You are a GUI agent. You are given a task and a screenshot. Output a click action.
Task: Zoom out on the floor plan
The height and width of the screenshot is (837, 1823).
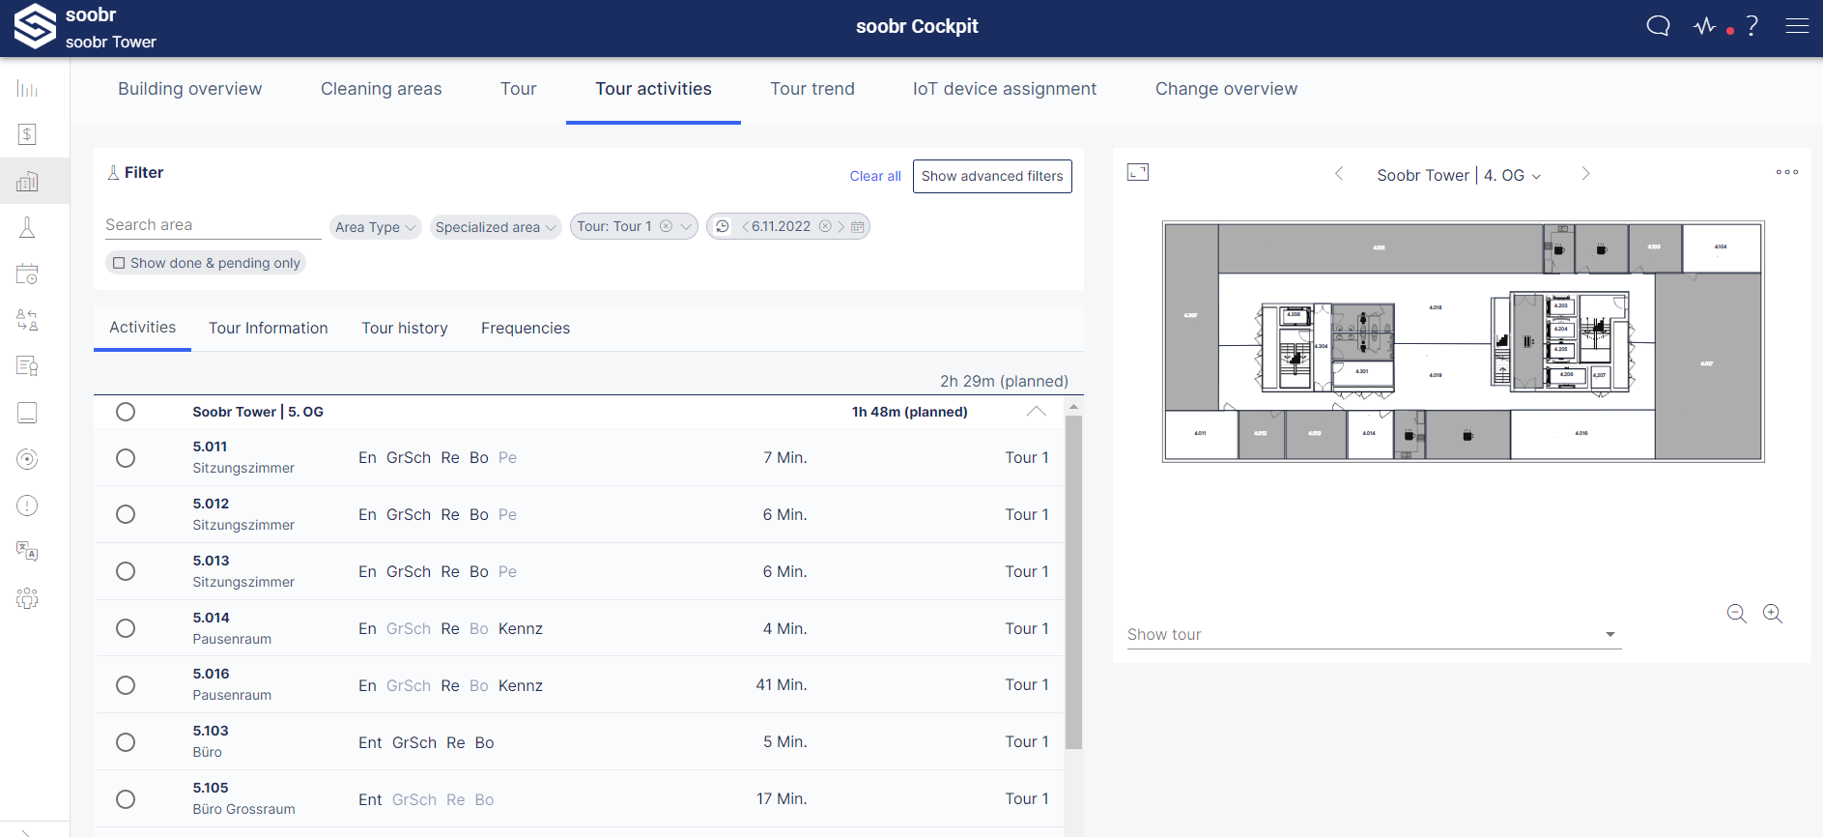tap(1736, 614)
